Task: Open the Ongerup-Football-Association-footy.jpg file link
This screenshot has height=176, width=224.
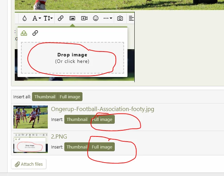Action: [x=103, y=109]
